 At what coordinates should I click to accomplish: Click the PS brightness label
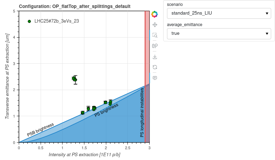(x=106, y=110)
